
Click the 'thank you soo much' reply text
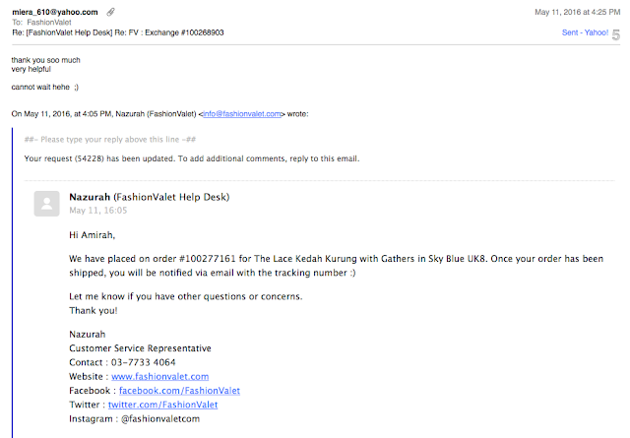point(46,60)
